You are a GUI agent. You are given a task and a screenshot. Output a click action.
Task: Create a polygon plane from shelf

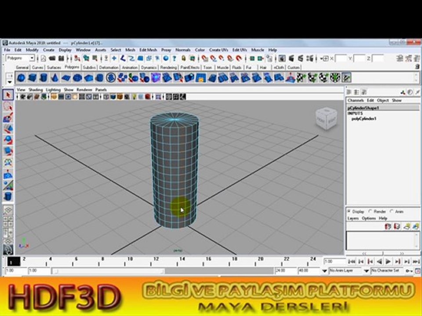pyautogui.click(x=66, y=78)
